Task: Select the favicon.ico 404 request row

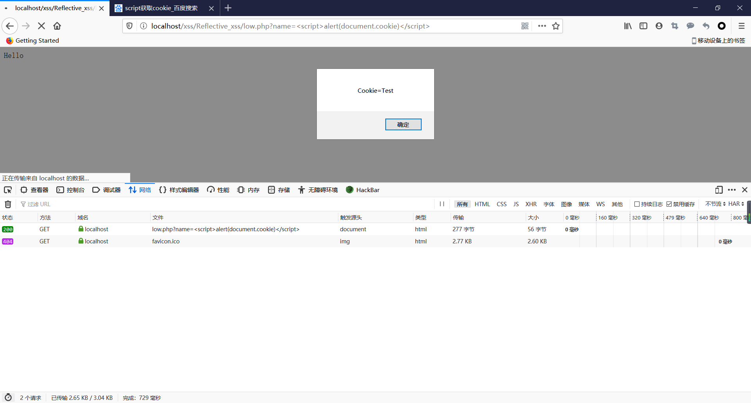Action: point(375,241)
